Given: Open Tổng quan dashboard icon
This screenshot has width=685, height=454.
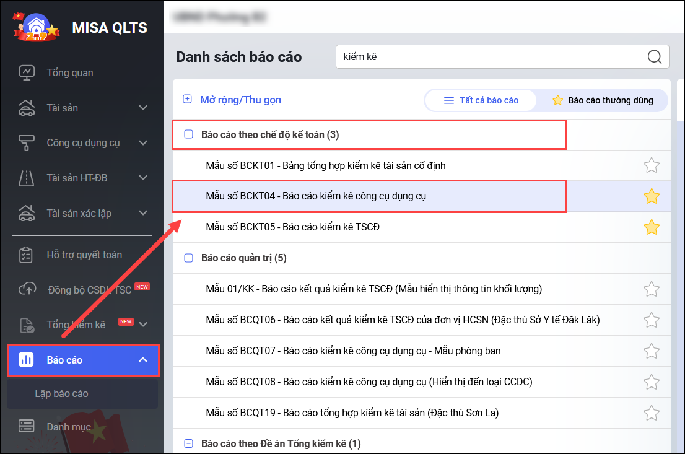Looking at the screenshot, I should (x=27, y=72).
